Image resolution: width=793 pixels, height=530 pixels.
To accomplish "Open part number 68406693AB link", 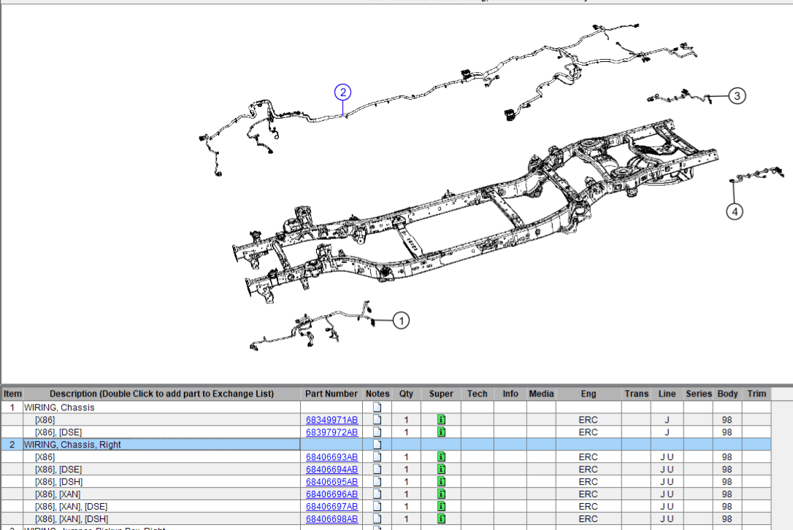I will pos(332,457).
